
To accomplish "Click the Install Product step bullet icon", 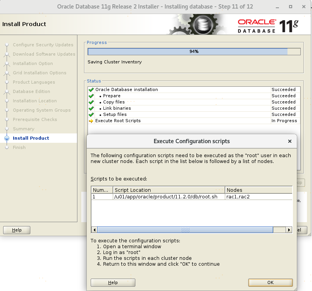I will (7, 138).
